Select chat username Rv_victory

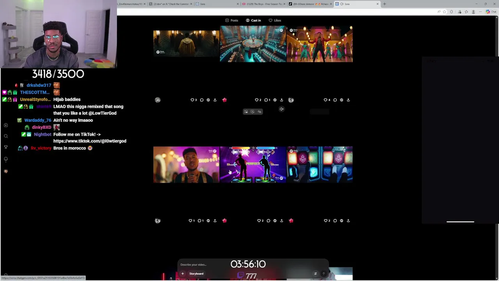click(x=41, y=148)
